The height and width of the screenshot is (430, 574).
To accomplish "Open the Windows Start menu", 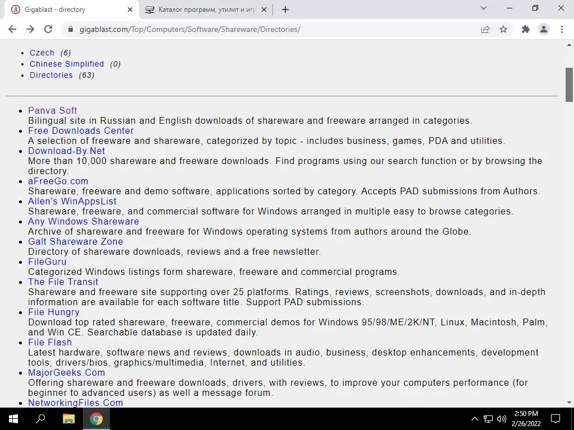I will point(13,419).
